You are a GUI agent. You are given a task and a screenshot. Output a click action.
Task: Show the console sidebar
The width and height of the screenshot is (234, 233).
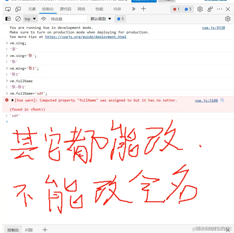click(8, 18)
